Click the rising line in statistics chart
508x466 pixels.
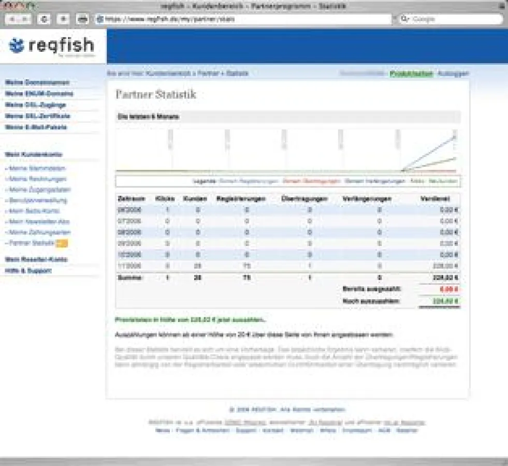tap(430, 153)
